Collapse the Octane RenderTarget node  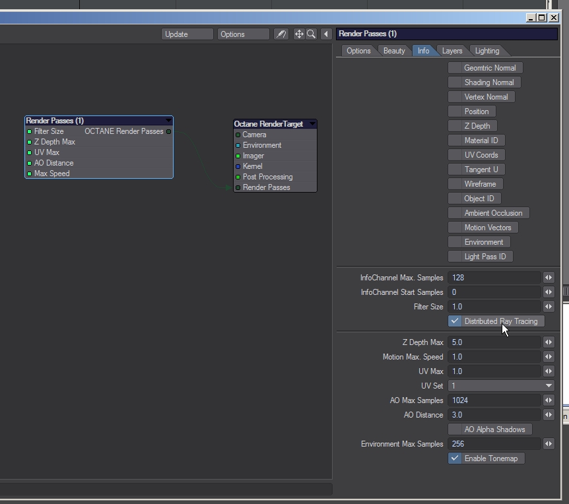coord(312,123)
